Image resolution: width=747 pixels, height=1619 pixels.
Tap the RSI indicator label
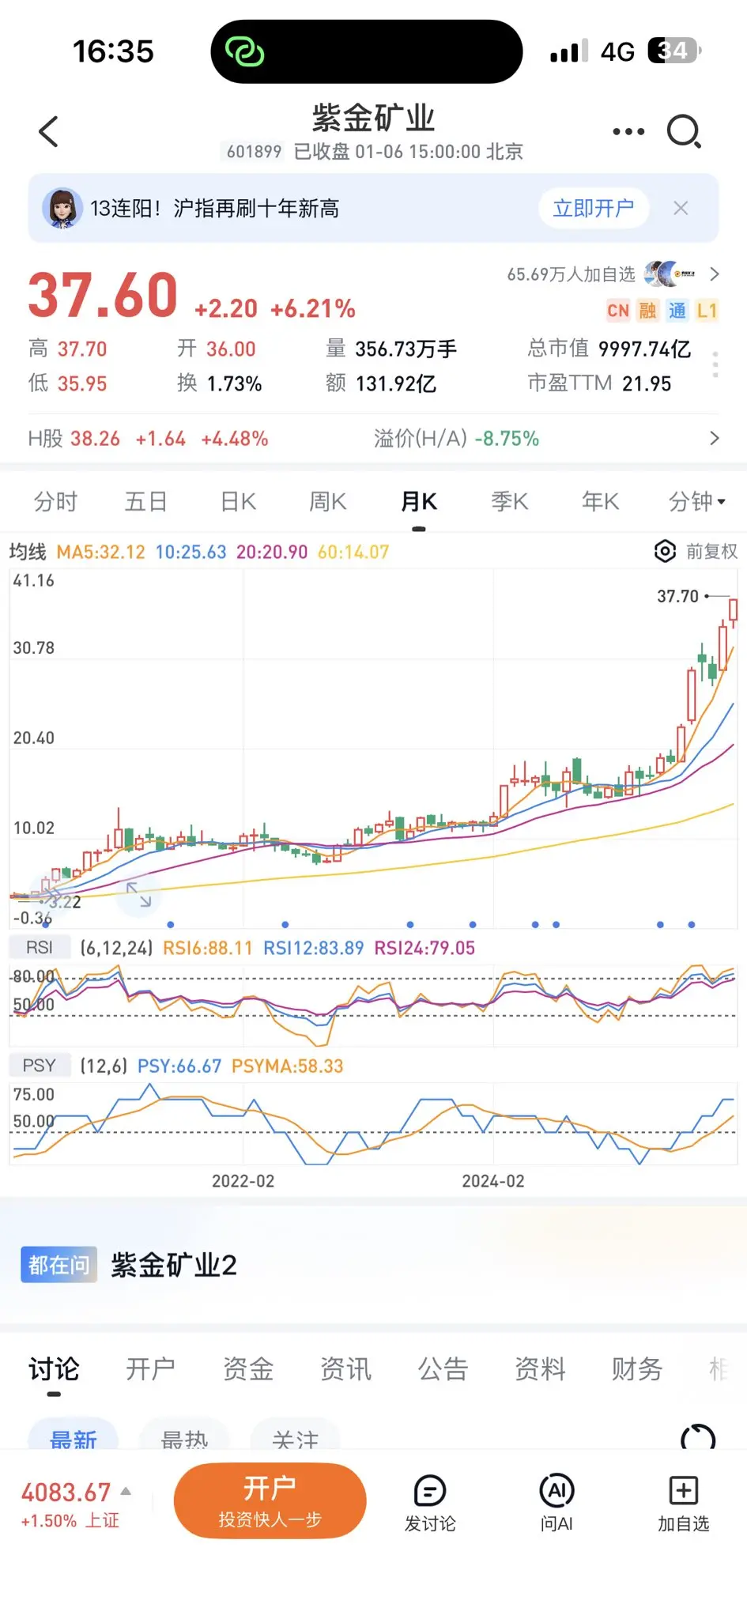pyautogui.click(x=40, y=947)
